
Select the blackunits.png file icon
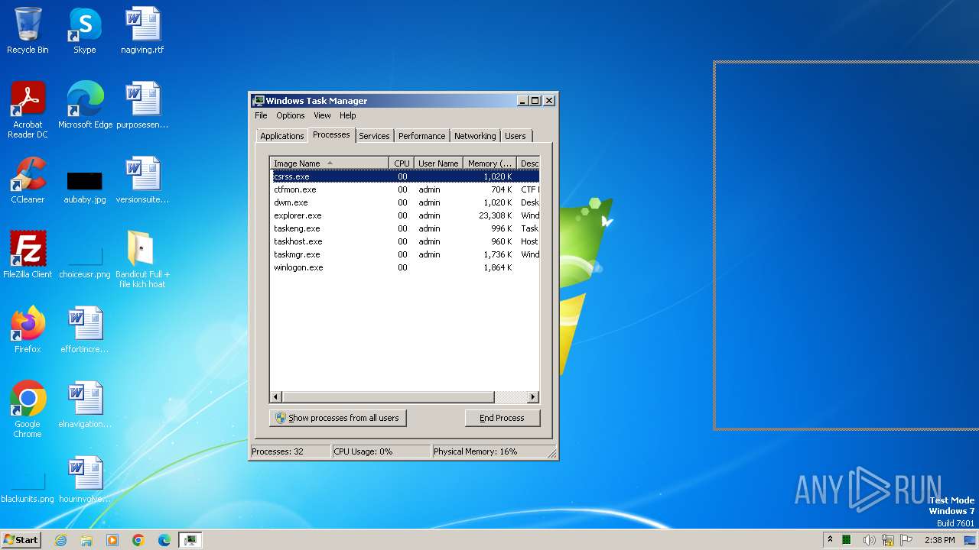point(28,489)
